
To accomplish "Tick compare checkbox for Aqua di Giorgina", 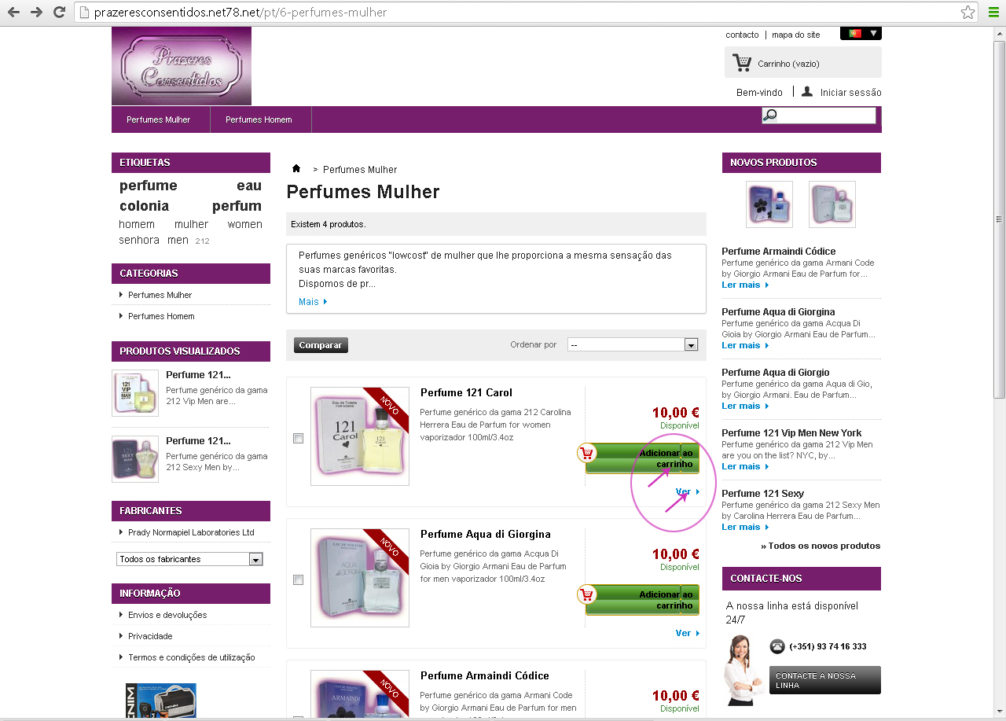I will tap(298, 580).
